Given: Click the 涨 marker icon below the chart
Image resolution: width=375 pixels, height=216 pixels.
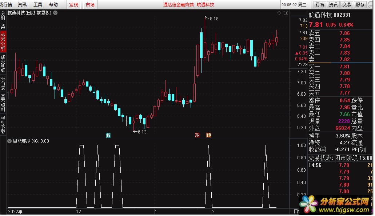Looking at the screenshot, I should pyautogui.click(x=197, y=135).
